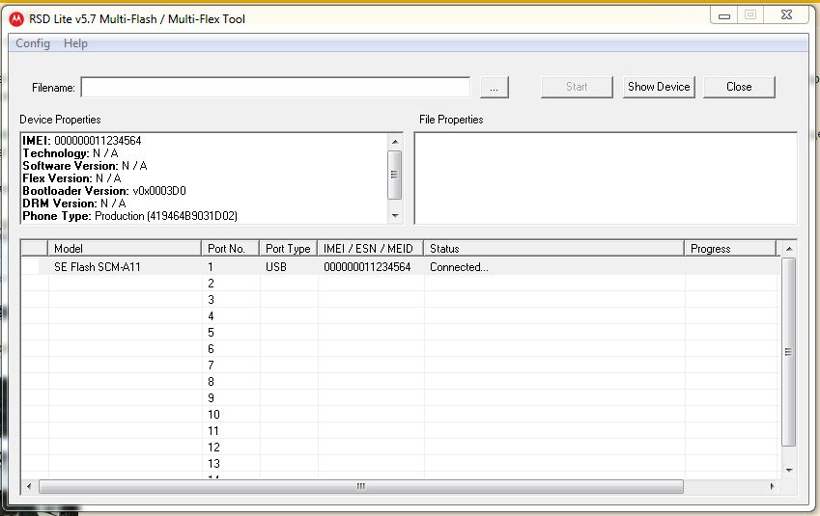820x516 pixels.
Task: Click the Motorola logo in title bar
Action: (16, 19)
